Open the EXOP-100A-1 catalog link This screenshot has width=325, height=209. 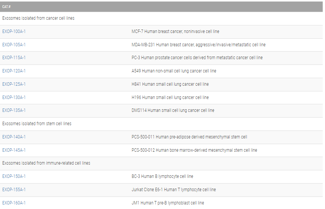pos(14,31)
